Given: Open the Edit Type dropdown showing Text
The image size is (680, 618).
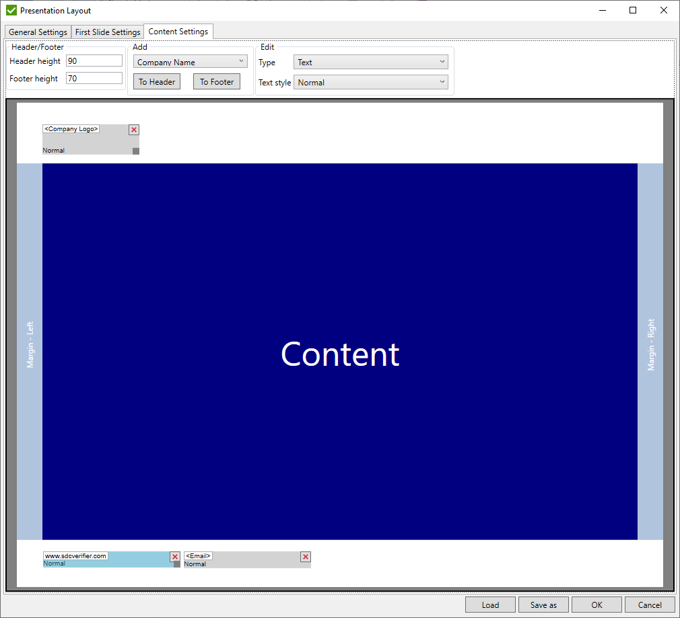Looking at the screenshot, I should (370, 61).
